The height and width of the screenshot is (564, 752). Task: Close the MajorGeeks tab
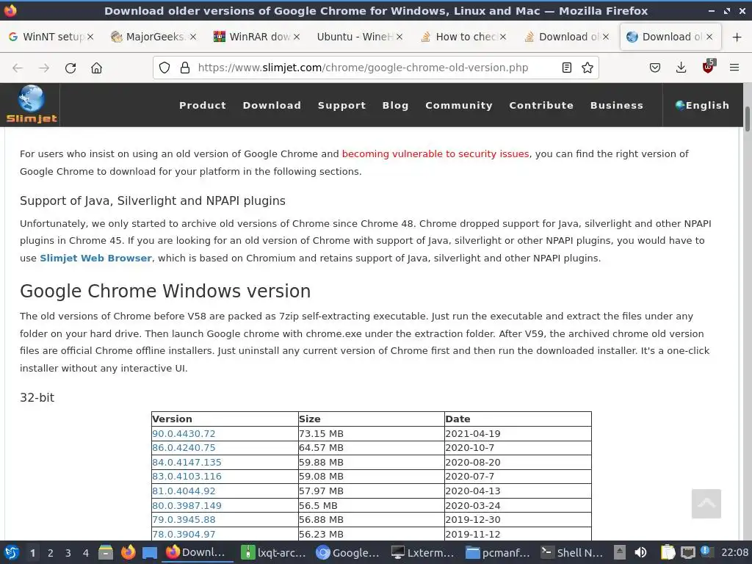click(193, 37)
